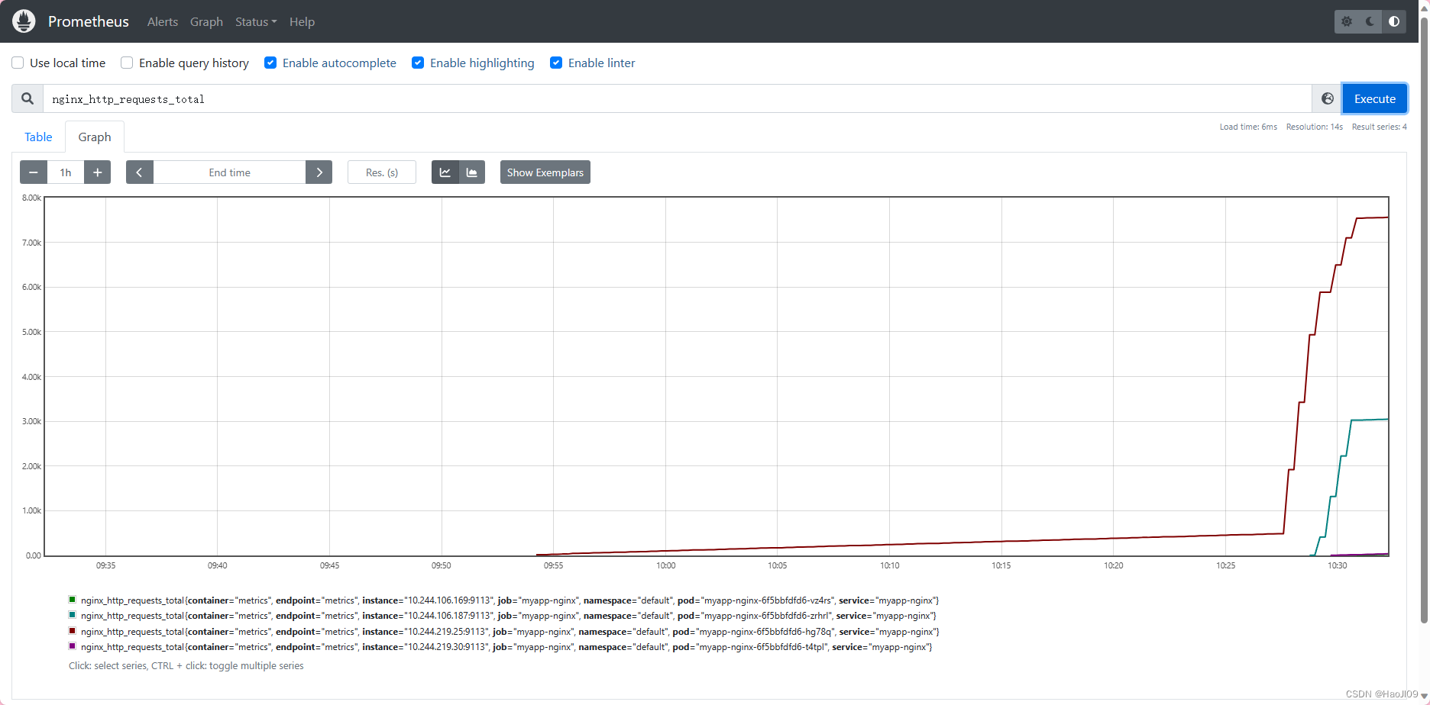This screenshot has height=705, width=1430.
Task: Click the Result series: 4 text
Action: click(1379, 127)
